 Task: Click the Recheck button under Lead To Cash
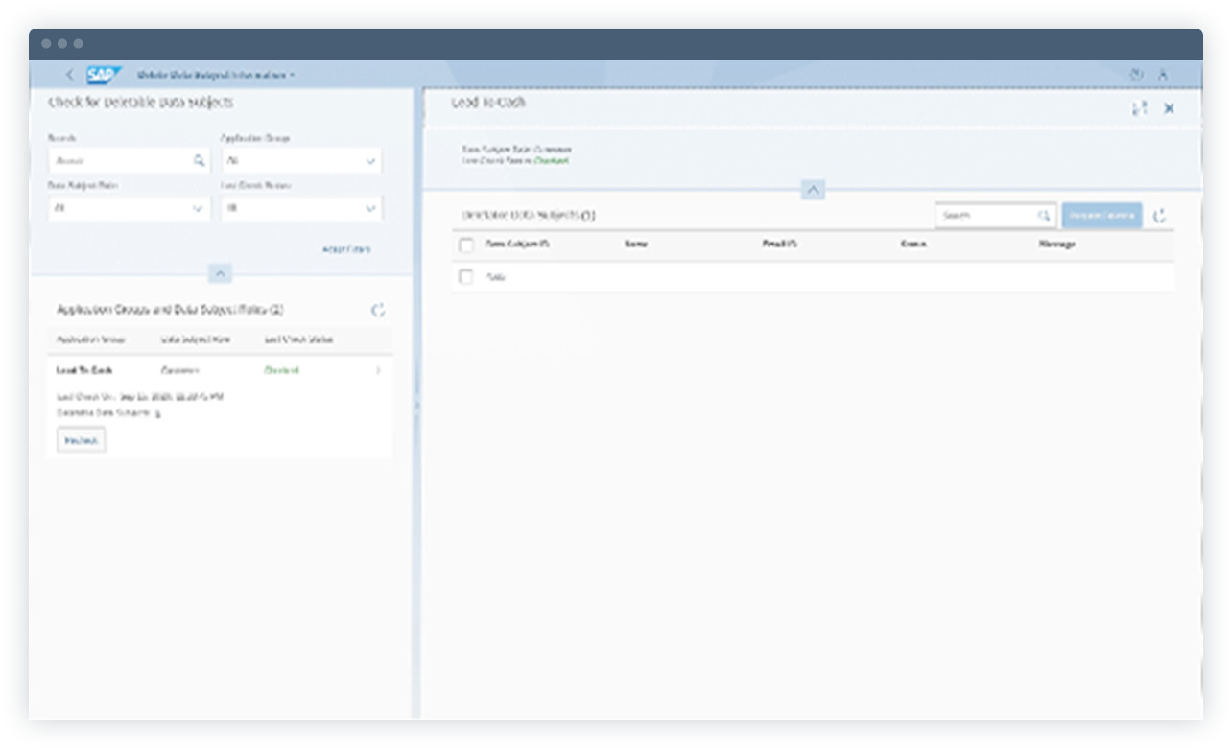pos(81,439)
